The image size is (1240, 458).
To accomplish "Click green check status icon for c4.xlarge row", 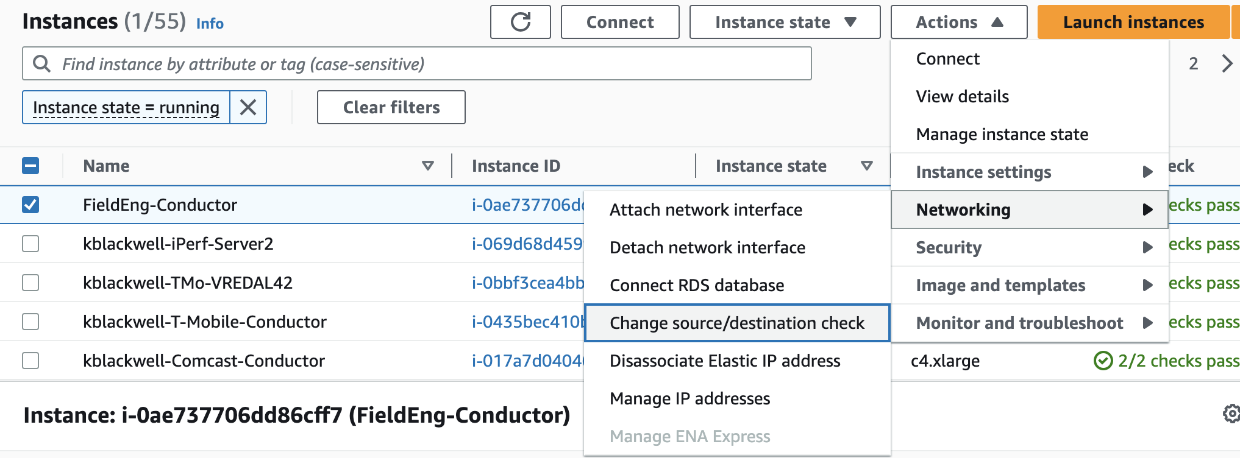I will coord(1103,361).
